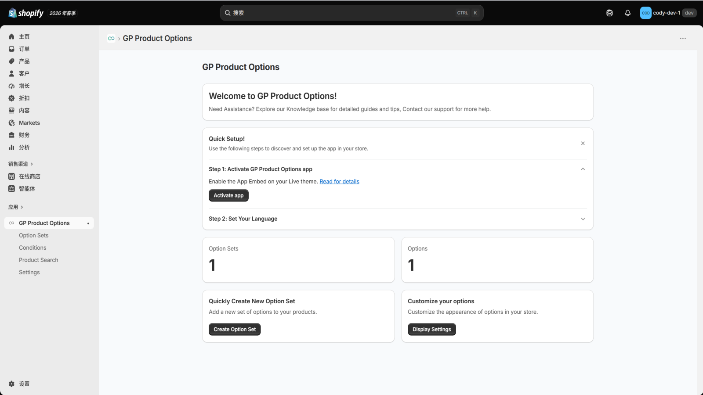
Task: Click the app infinity icon in breadcrumb
Action: [111, 39]
